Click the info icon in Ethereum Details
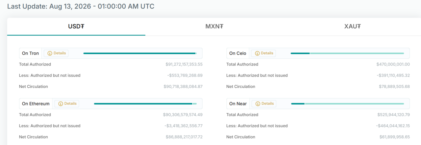This screenshot has width=421, height=145. (61, 104)
